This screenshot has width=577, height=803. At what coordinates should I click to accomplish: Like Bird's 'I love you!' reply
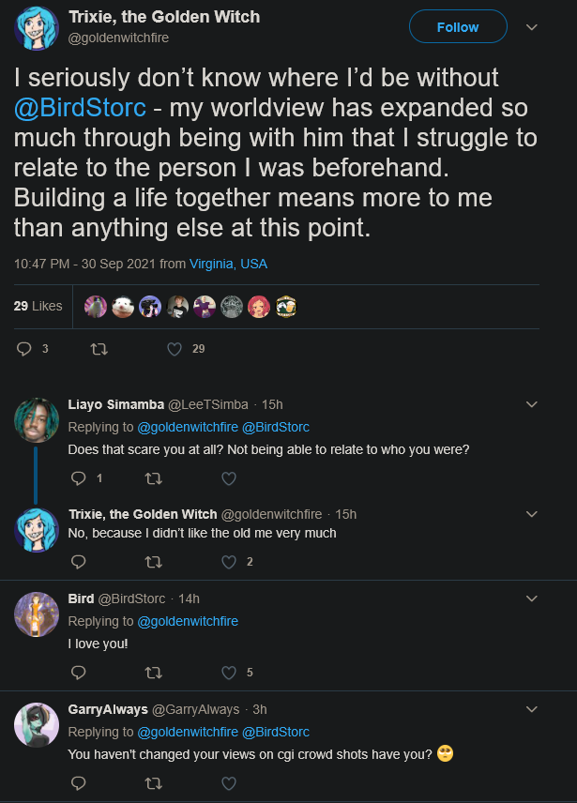(229, 673)
